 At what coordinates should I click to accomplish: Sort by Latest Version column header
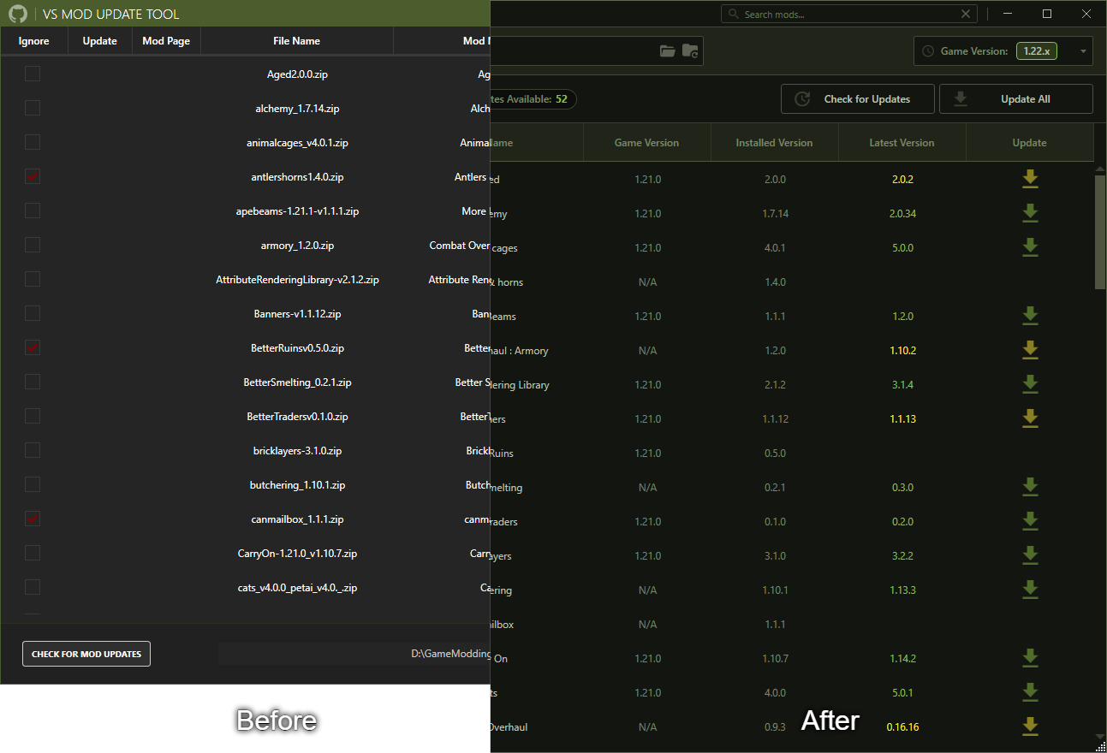902,143
